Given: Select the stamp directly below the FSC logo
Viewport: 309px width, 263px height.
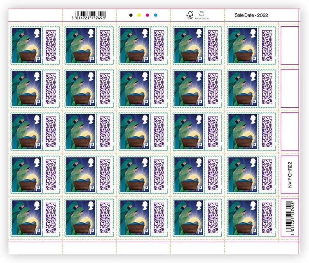Looking at the screenshot, I should pyautogui.click(x=197, y=45).
